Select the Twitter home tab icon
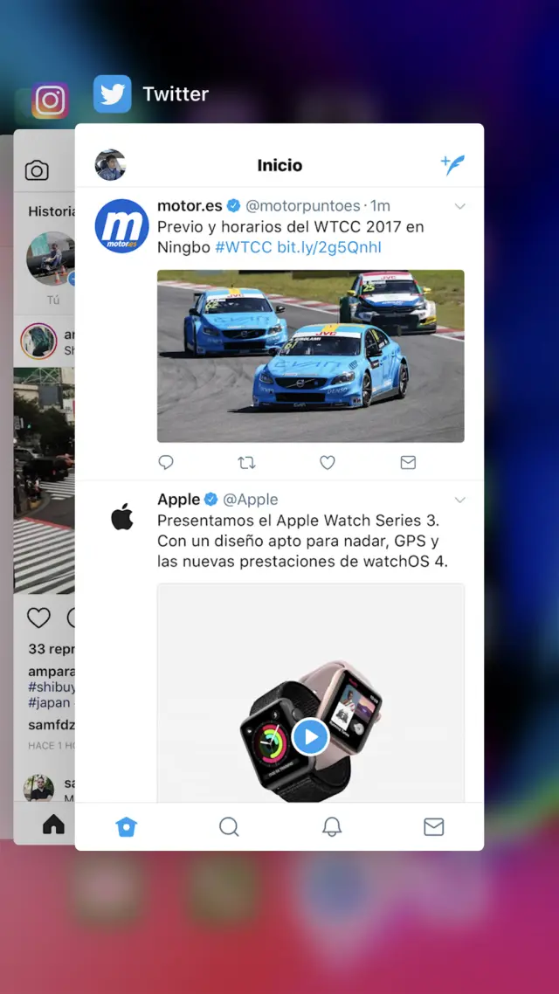Viewport: 559px width, 994px height. (126, 826)
